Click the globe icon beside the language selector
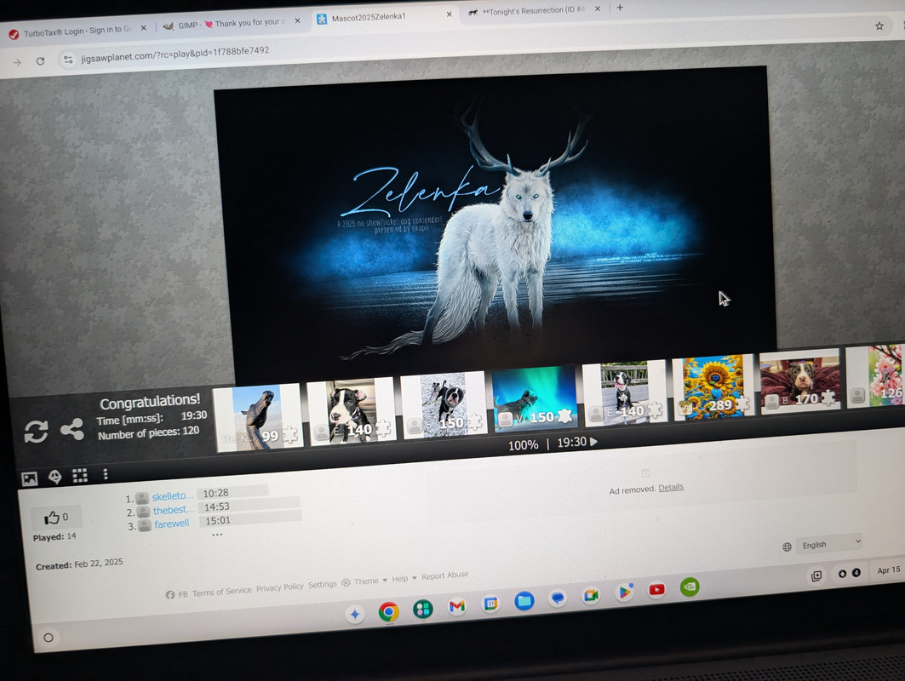 (x=787, y=547)
